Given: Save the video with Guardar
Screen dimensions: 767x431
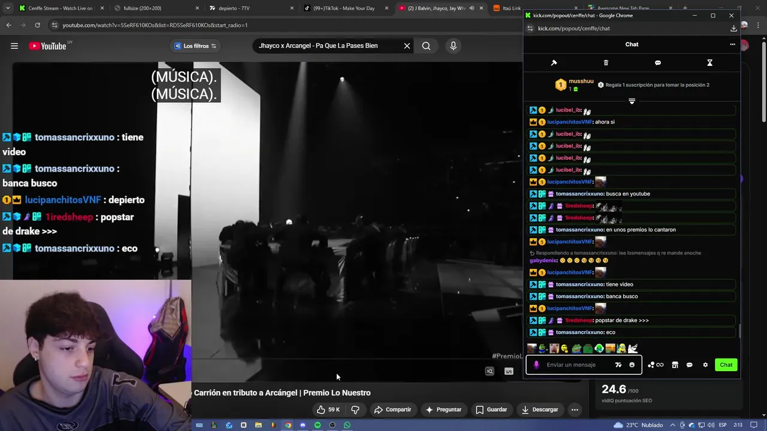Looking at the screenshot, I should [x=491, y=409].
